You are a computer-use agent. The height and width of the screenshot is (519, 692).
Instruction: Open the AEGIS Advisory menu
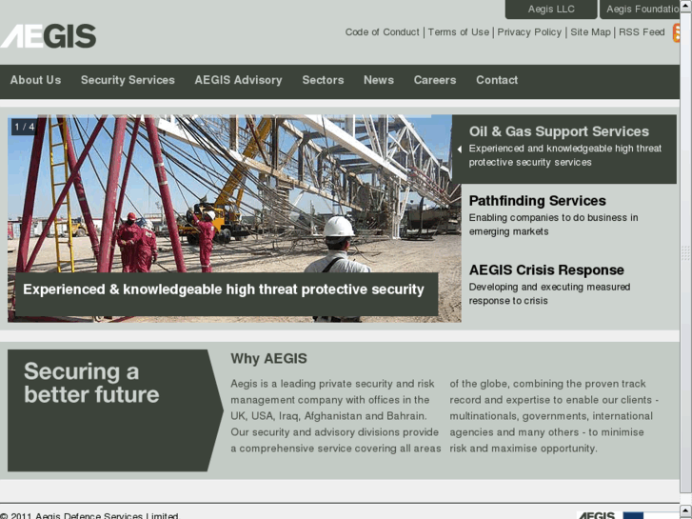238,80
